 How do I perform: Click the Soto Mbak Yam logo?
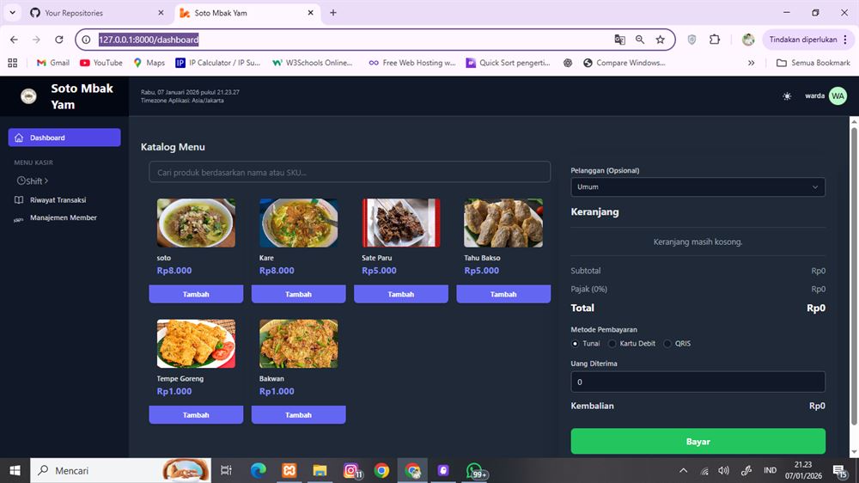click(28, 96)
